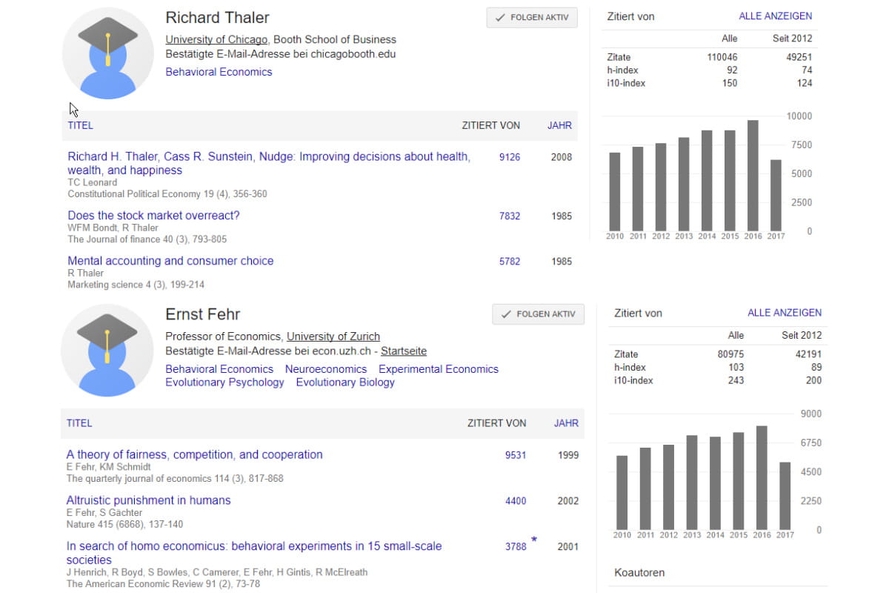Open the 7832 citation count link
This screenshot has height=593, width=889.
click(x=510, y=216)
